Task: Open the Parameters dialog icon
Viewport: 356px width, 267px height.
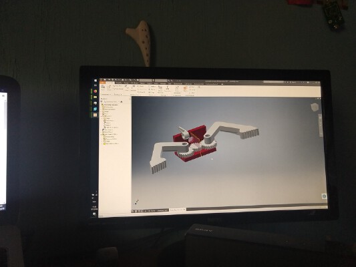Action: 168,89
